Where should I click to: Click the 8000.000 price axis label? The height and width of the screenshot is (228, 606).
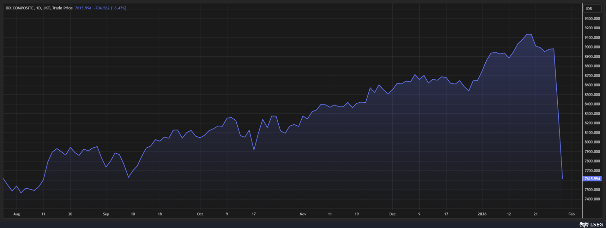click(x=592, y=142)
